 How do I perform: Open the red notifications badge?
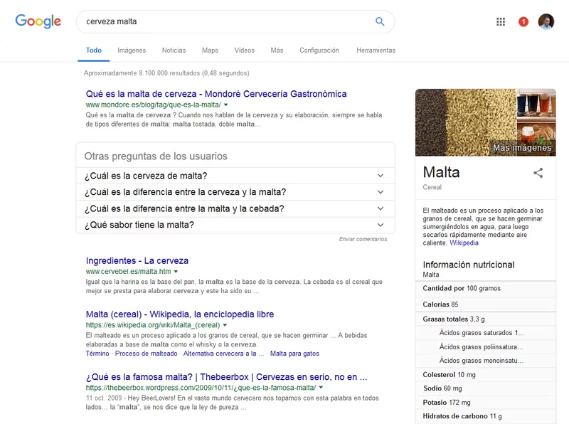[x=523, y=22]
